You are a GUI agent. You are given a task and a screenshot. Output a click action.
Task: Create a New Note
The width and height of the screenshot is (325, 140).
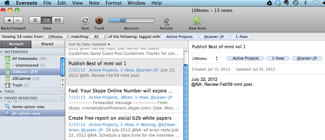(x=198, y=21)
